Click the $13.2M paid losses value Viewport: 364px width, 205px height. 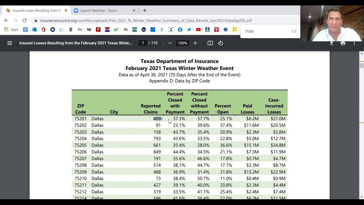point(251,172)
